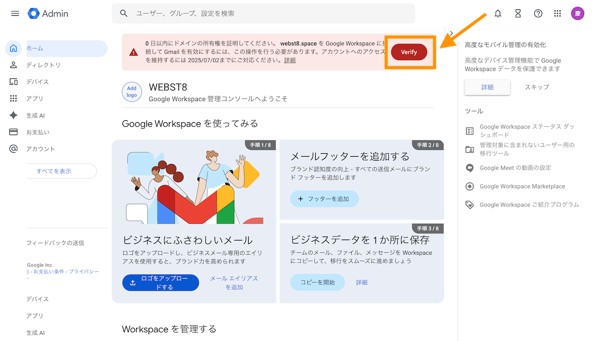
Task: Click the お支払い card icon
Action: 13,132
